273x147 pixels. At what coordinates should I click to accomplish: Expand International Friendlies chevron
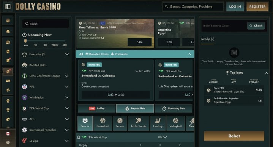(67, 130)
